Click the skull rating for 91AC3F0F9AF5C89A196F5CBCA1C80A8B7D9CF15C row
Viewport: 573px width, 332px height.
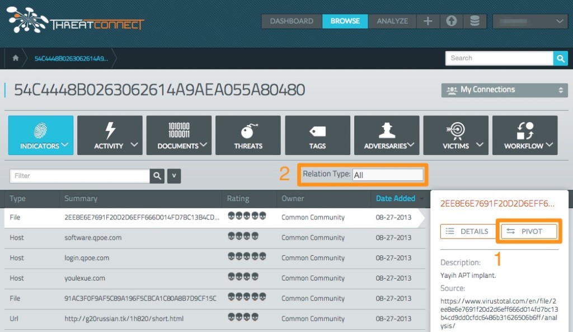tap(247, 297)
